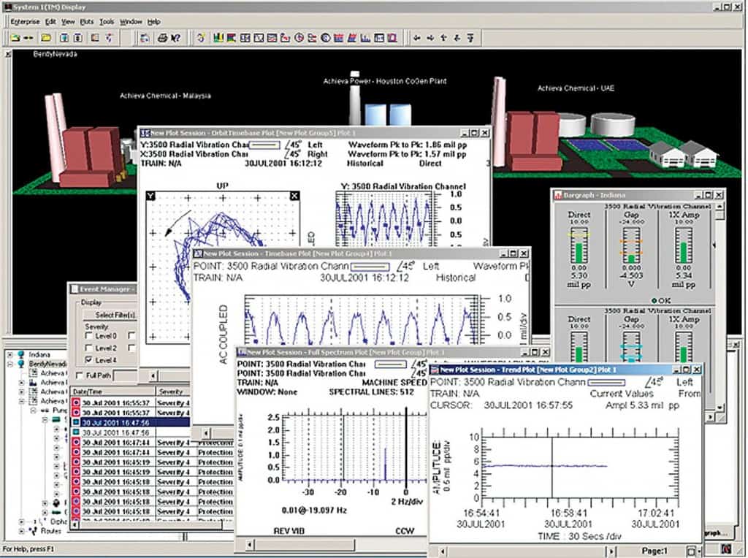Click the Date/Time column header
748x558 pixels.
click(x=89, y=392)
